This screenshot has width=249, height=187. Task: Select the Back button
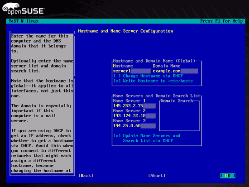86,176
